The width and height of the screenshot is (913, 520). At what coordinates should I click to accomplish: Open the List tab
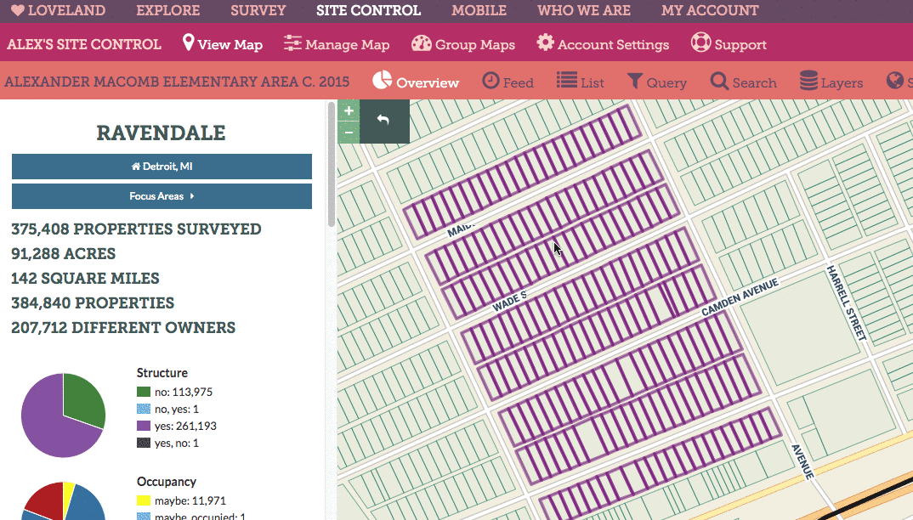[581, 82]
